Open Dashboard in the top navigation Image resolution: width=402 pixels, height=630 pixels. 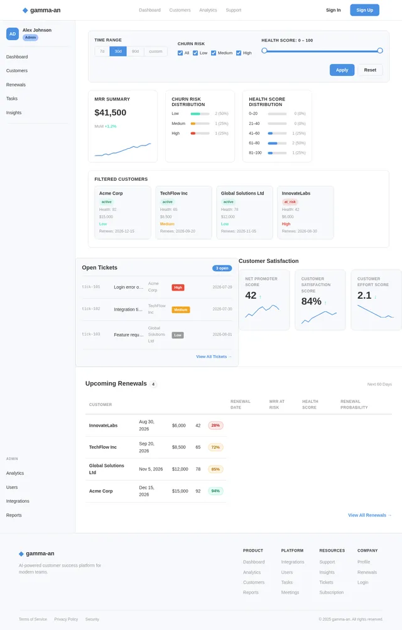(x=150, y=10)
